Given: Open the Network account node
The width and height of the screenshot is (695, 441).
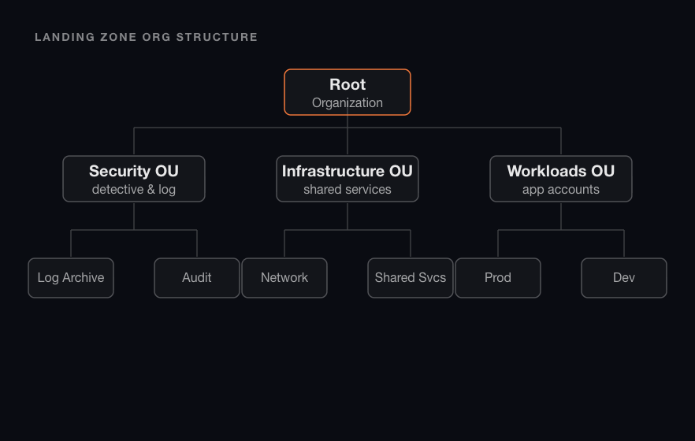Looking at the screenshot, I should click(284, 278).
